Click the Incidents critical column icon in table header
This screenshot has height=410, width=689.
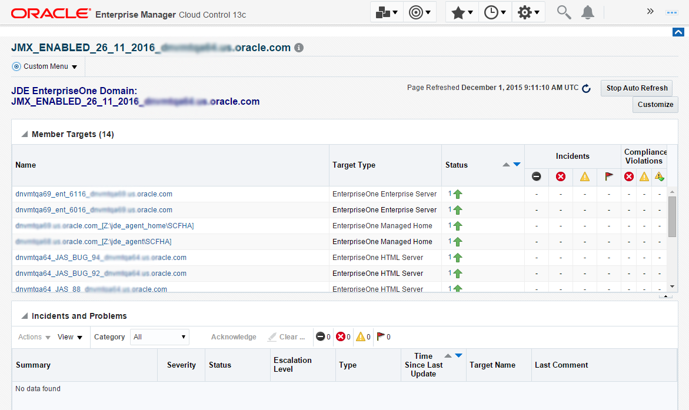(561, 176)
